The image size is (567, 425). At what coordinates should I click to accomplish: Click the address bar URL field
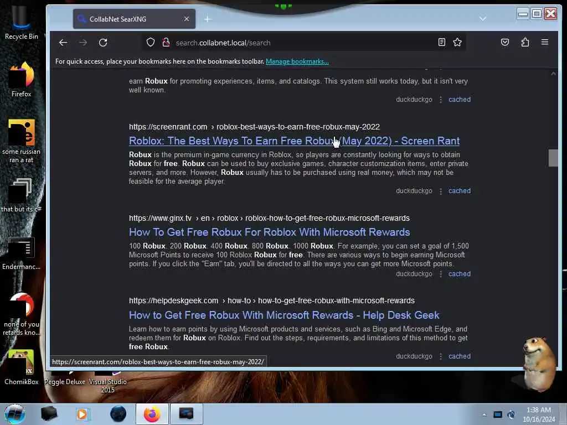click(x=304, y=43)
